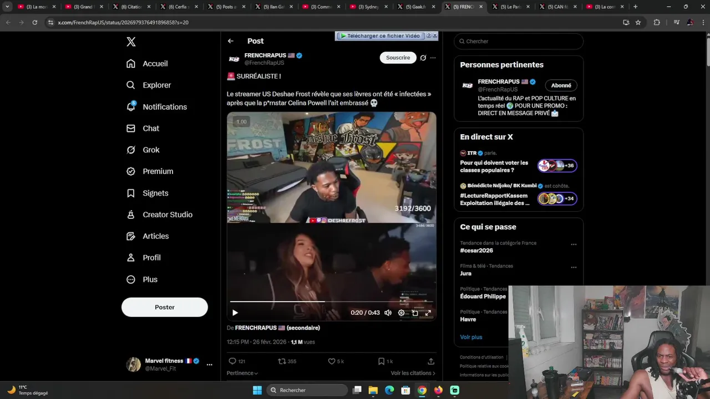Image resolution: width=710 pixels, height=399 pixels.
Task: Click the Poster button
Action: point(165,307)
